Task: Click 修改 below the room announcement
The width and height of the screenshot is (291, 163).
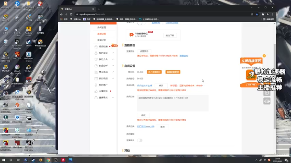Action: [x=143, y=115]
